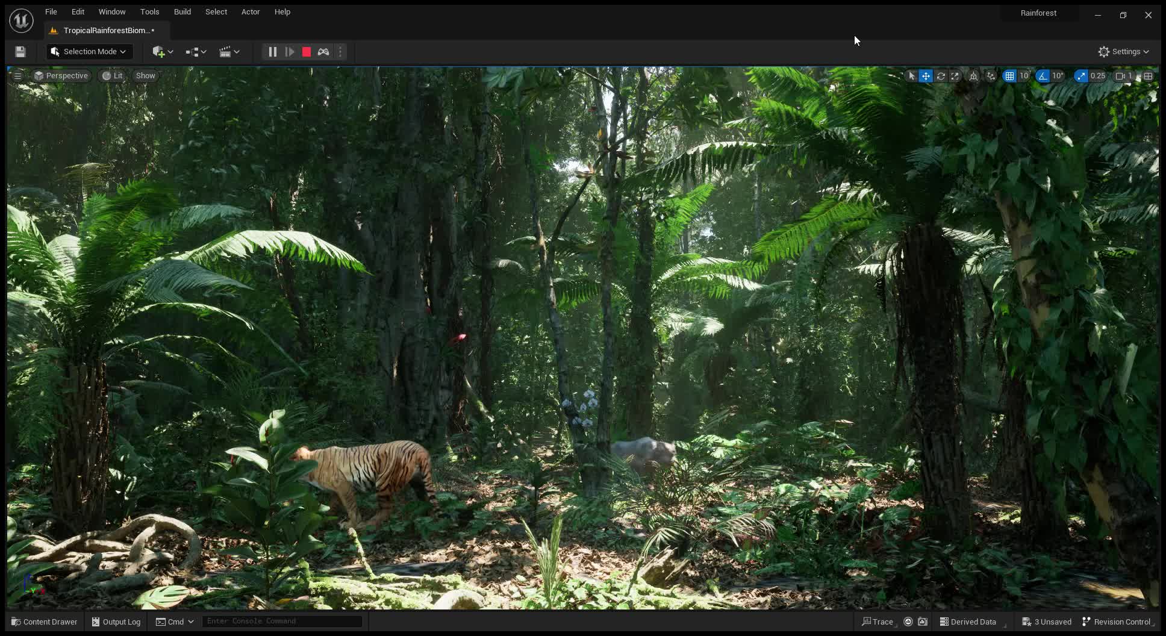Open the Build menu

pos(182,11)
